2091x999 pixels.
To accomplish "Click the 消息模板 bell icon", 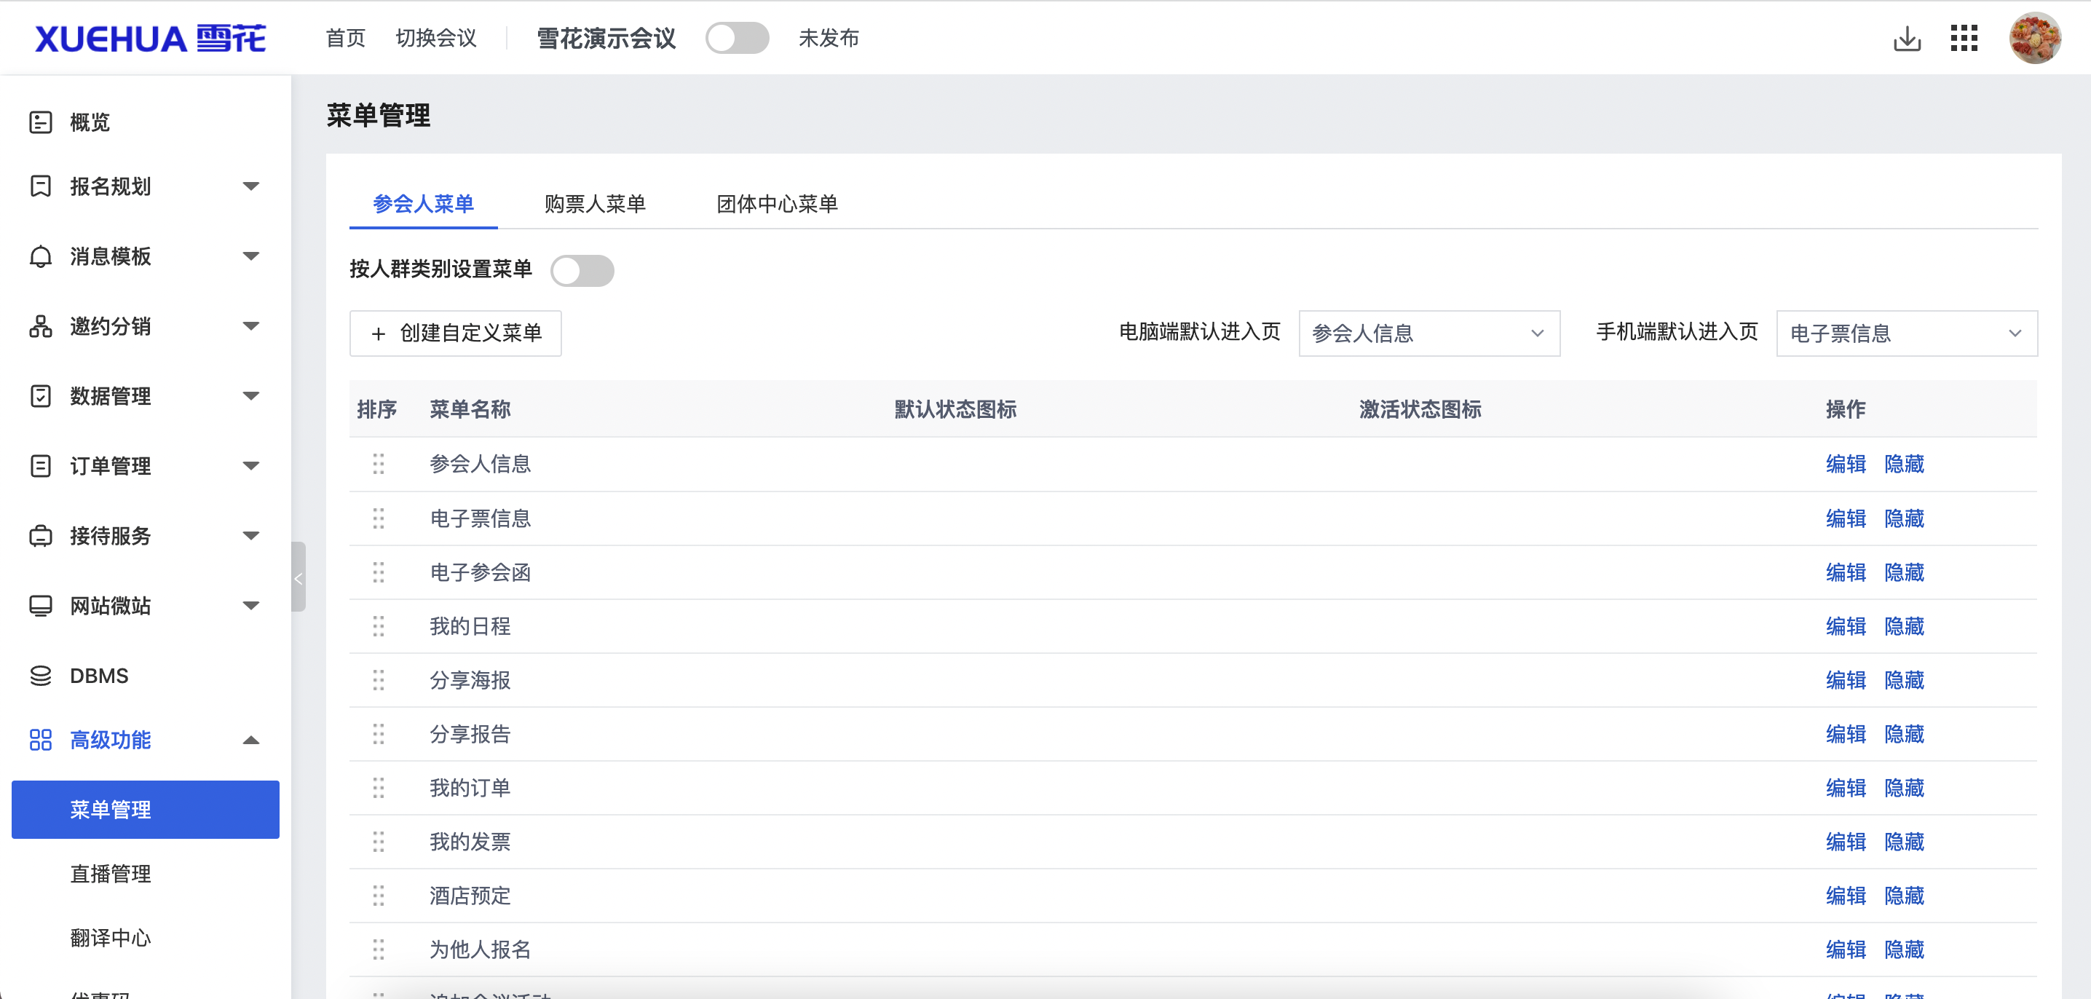I will click(40, 256).
